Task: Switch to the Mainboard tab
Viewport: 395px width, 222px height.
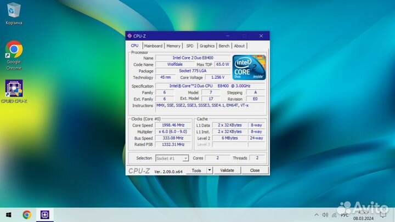Action: click(153, 46)
